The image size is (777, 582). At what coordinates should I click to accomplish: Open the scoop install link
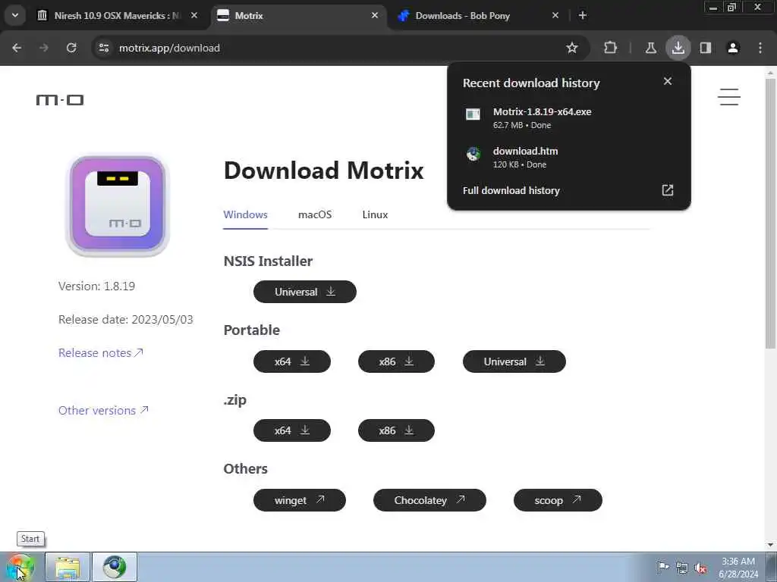(558, 500)
